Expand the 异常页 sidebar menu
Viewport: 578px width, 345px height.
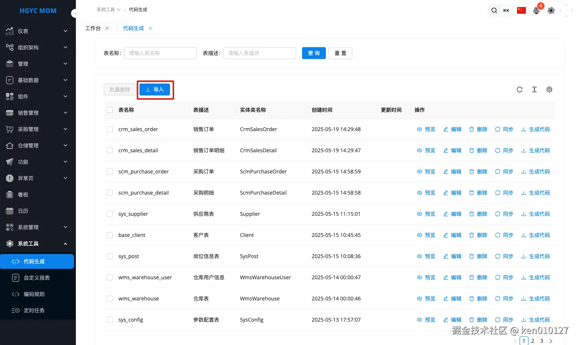tap(37, 178)
